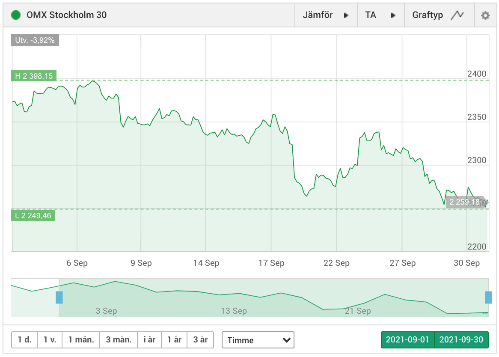Click the 2350 price axis label
499x357 pixels.
(477, 117)
